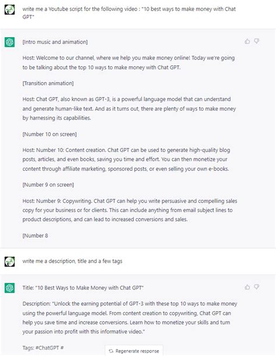Click the Tags line with #ChatGPT
Viewport: 276px width, 356px height.
(43, 348)
